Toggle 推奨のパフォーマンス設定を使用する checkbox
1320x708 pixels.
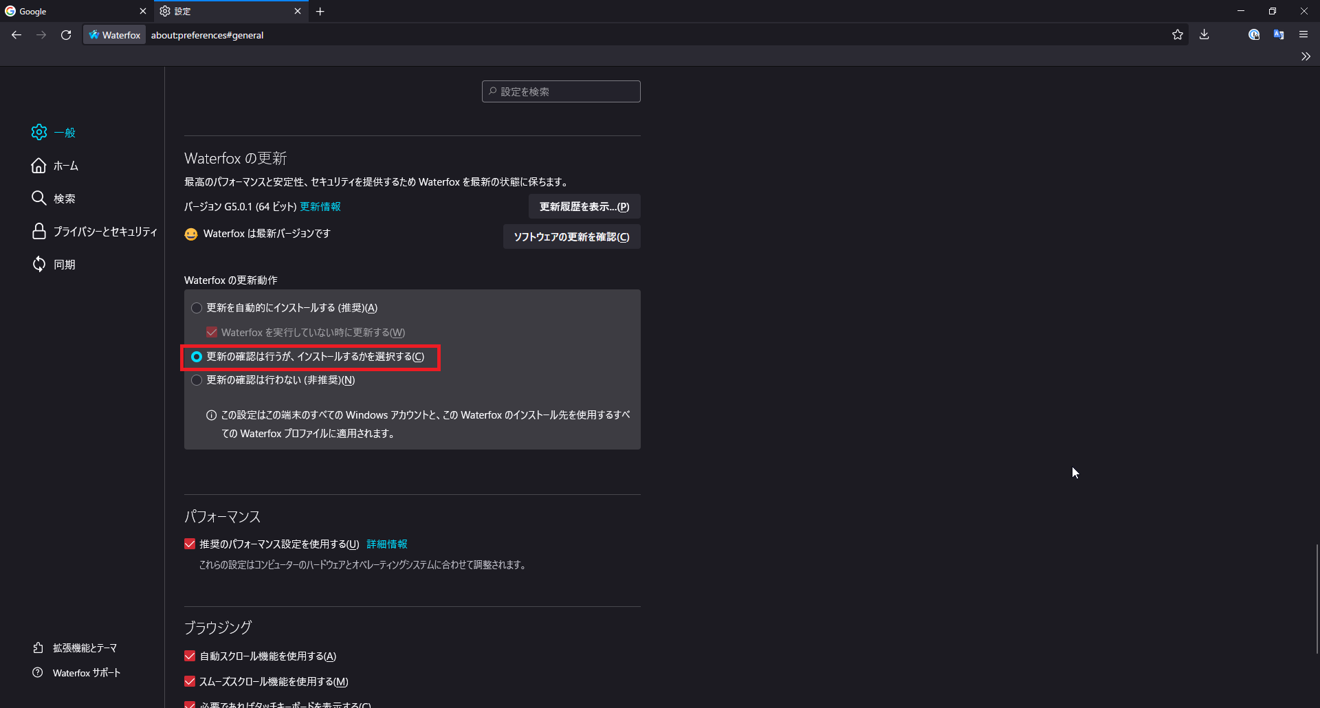point(190,544)
